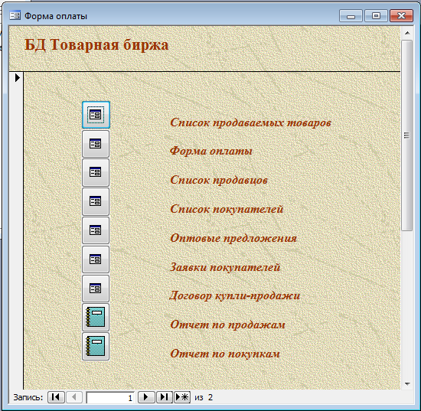Image resolution: width=421 pixels, height=411 pixels.
Task: Click form icon beside Договор купли-продажи
Action: 96,289
